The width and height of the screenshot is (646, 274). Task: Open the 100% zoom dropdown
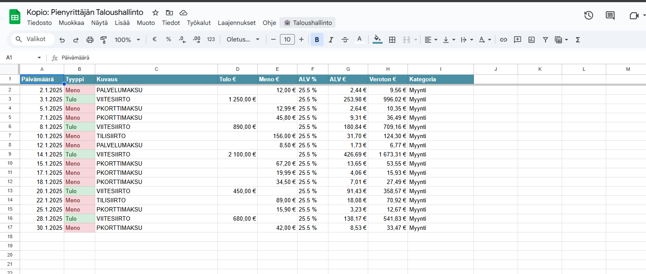coord(127,40)
